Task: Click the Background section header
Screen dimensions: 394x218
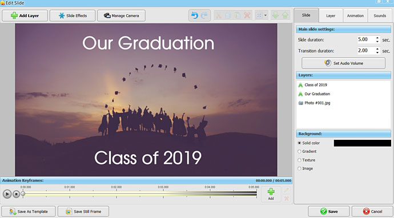Action: (343, 134)
